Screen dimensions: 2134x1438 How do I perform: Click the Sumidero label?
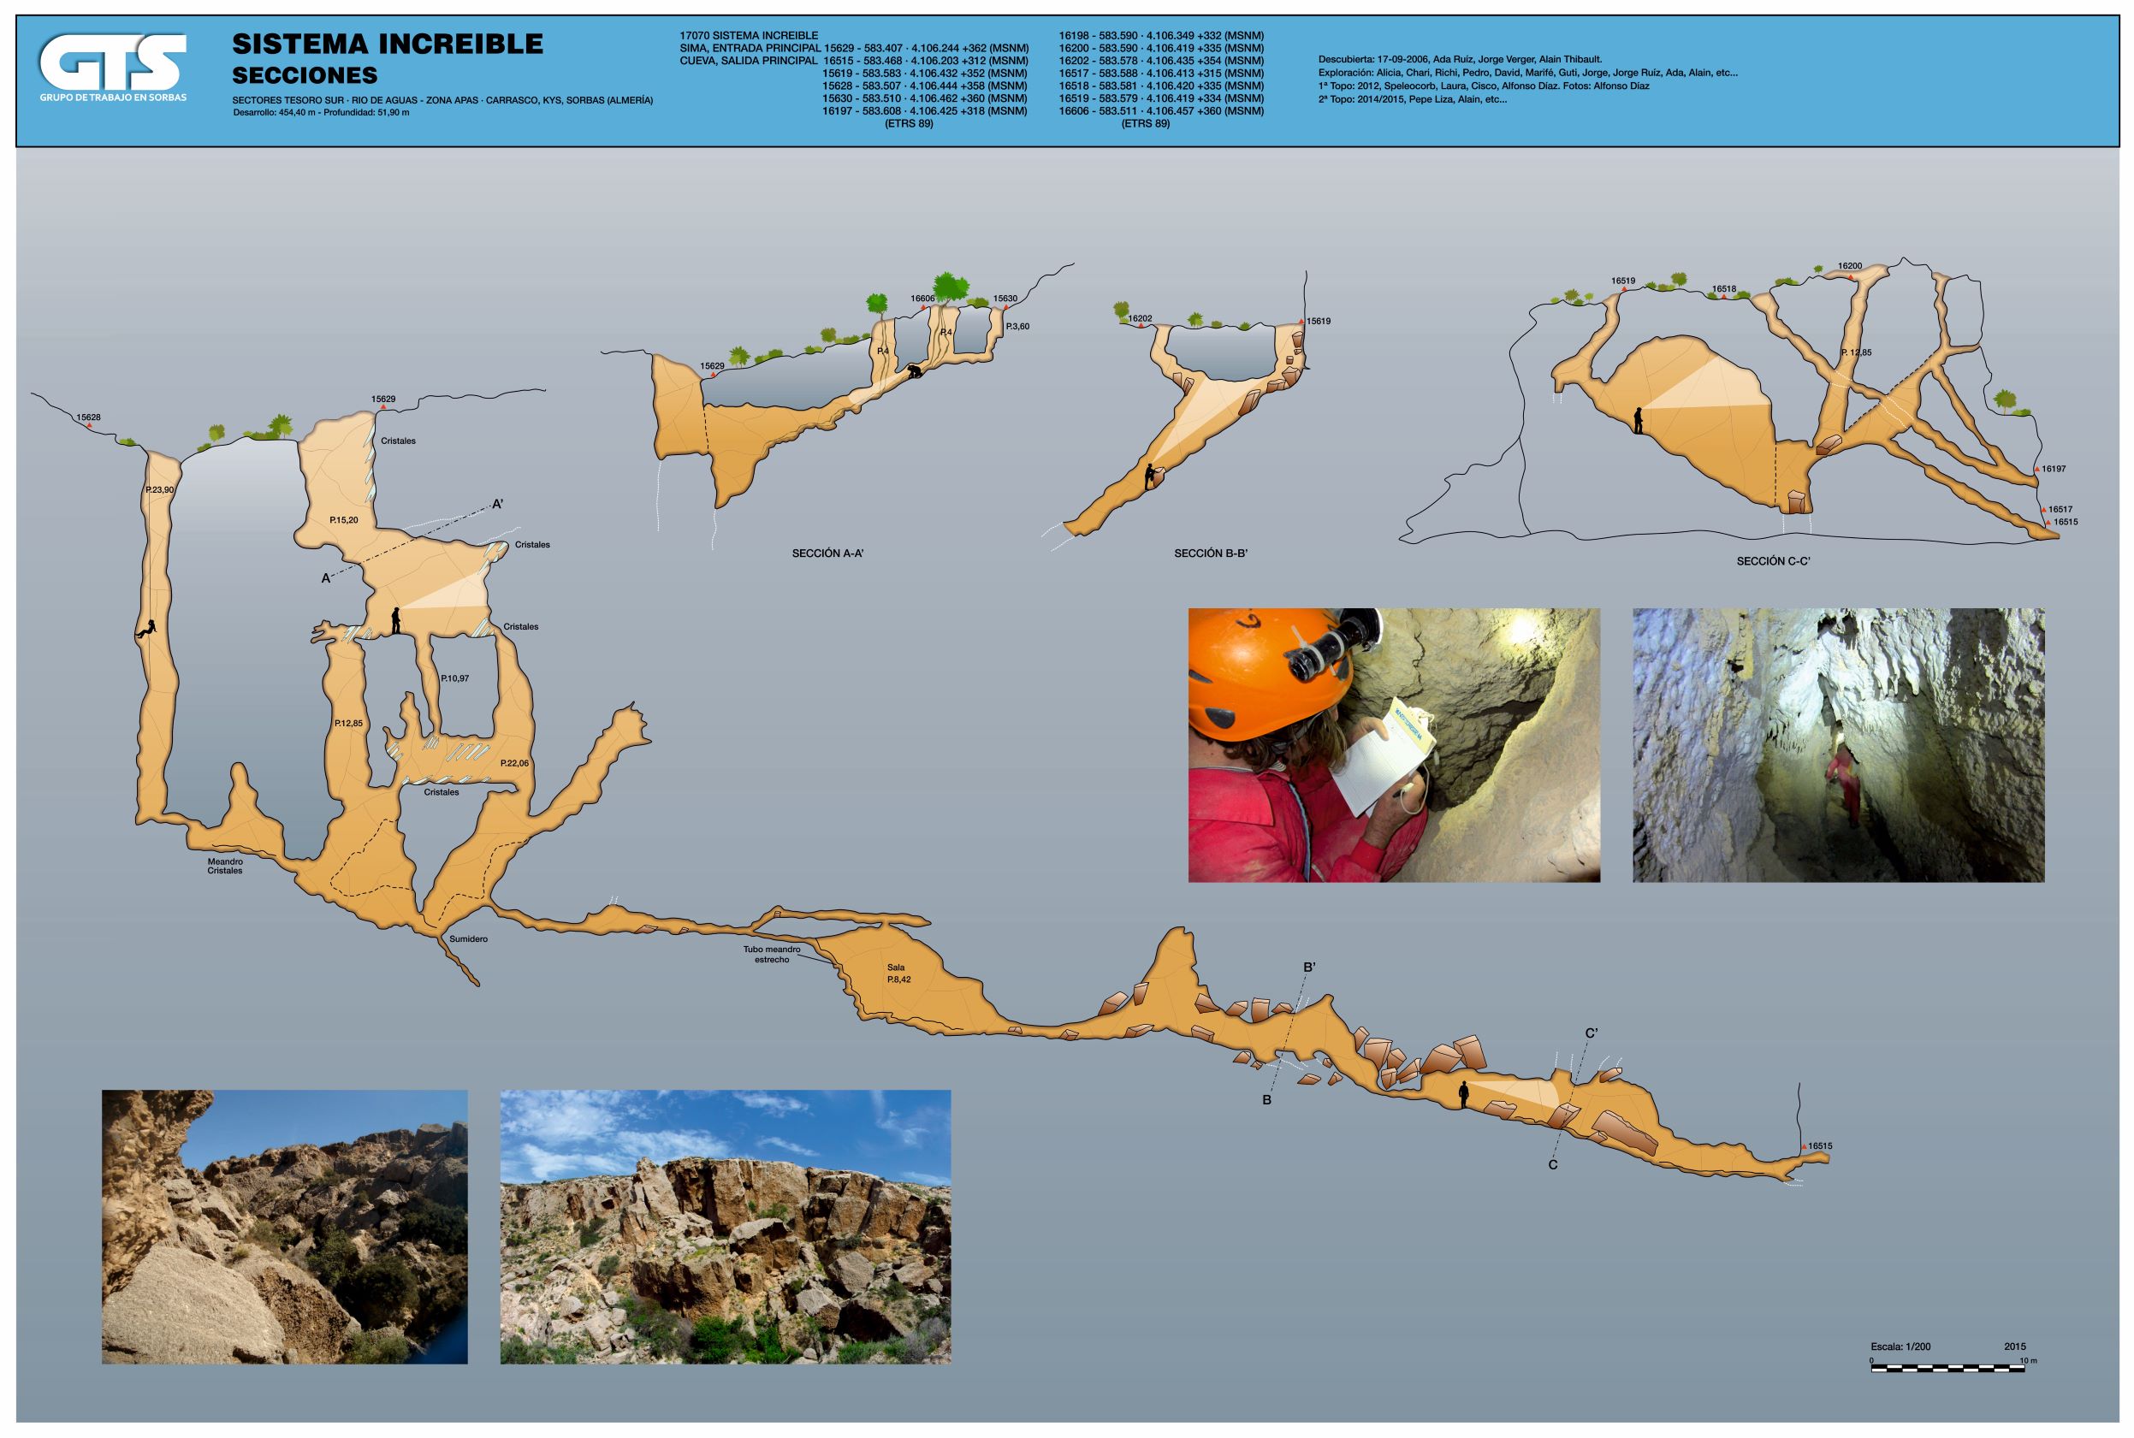click(x=468, y=939)
